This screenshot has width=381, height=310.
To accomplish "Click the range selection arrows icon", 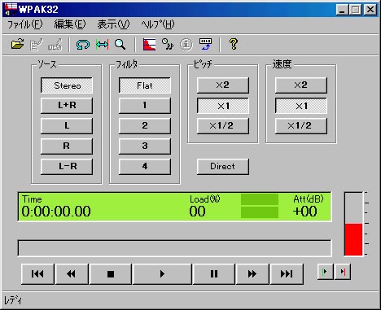I will (x=102, y=44).
